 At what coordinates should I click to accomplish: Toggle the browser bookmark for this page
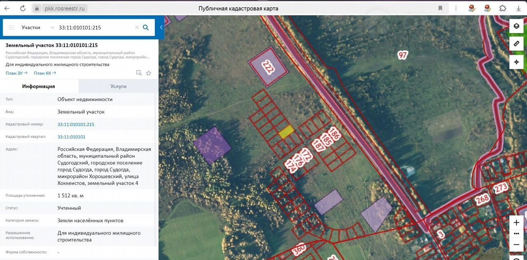coord(440,8)
